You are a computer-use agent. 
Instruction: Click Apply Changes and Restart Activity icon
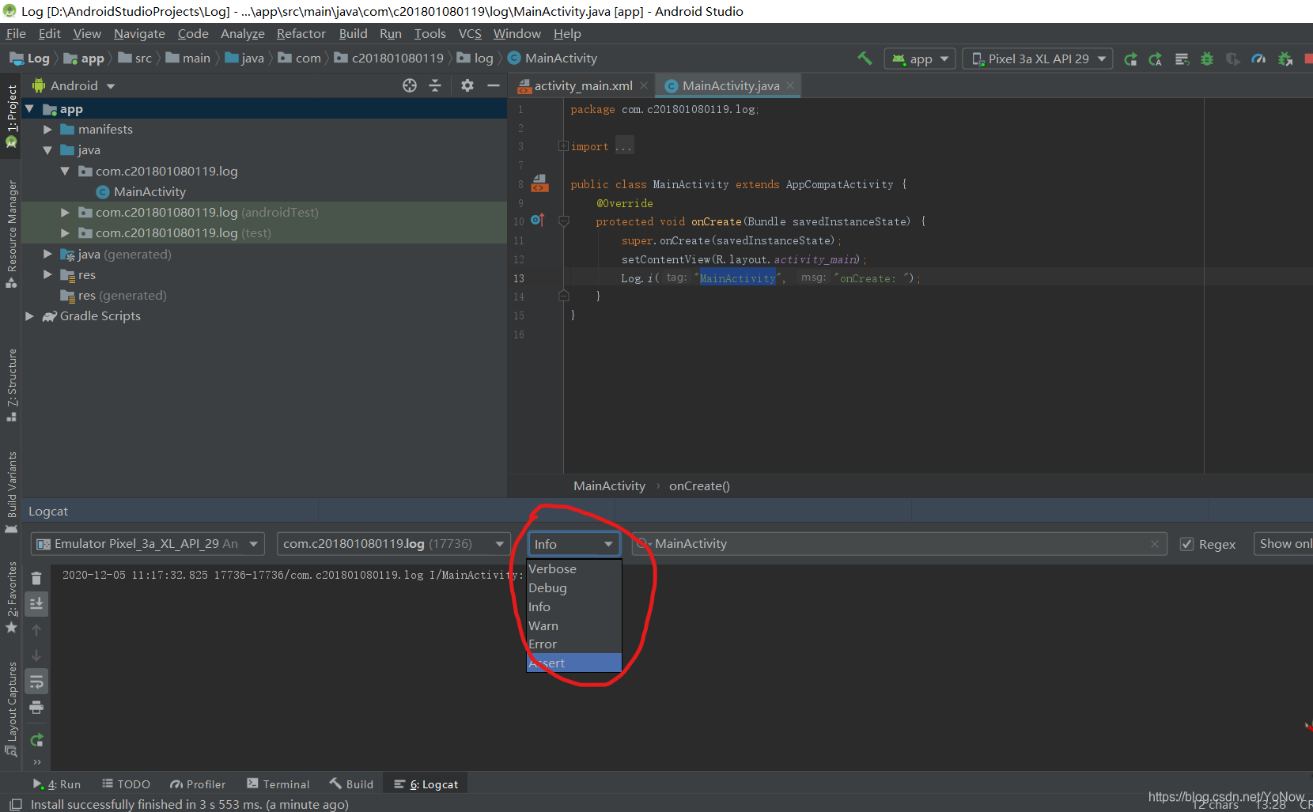(1130, 59)
